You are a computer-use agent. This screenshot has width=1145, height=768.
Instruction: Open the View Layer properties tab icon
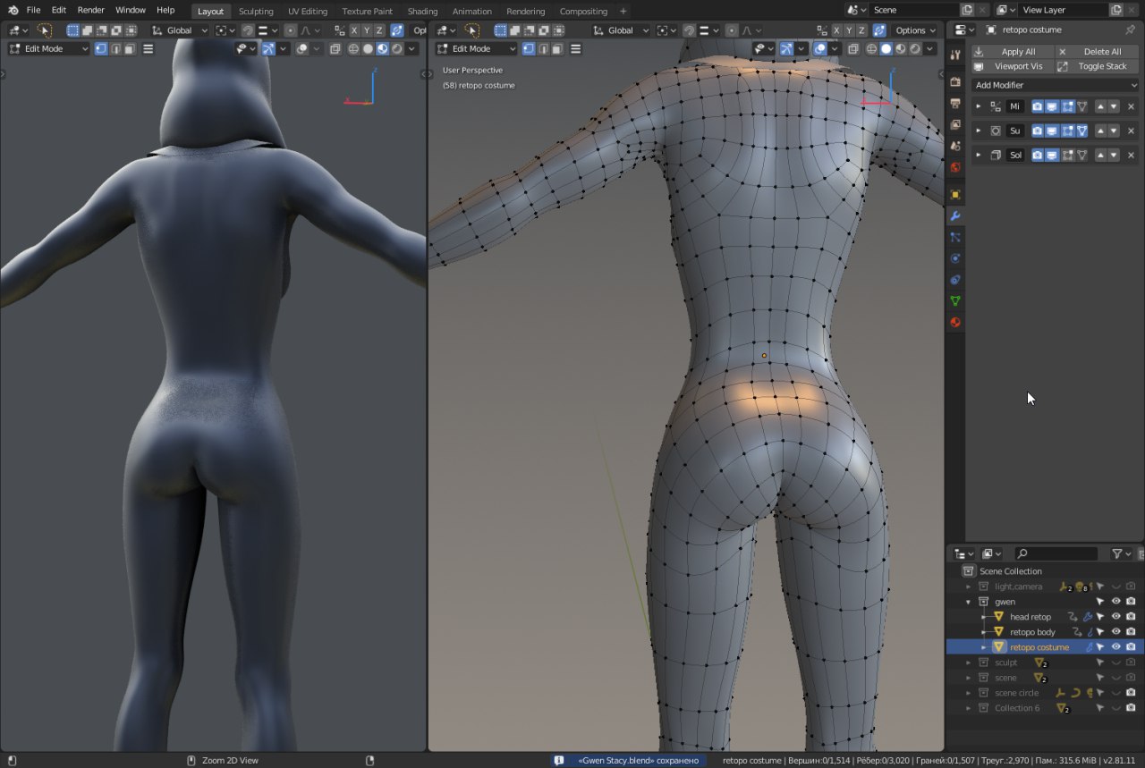[955, 124]
